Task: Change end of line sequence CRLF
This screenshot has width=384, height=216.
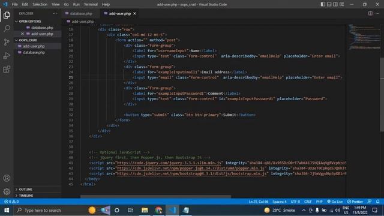Action: click(308, 202)
